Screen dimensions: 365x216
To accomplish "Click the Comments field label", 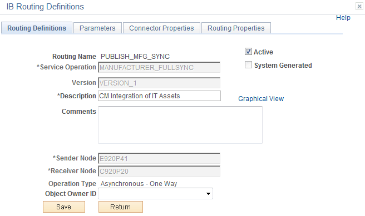I will 79,112.
